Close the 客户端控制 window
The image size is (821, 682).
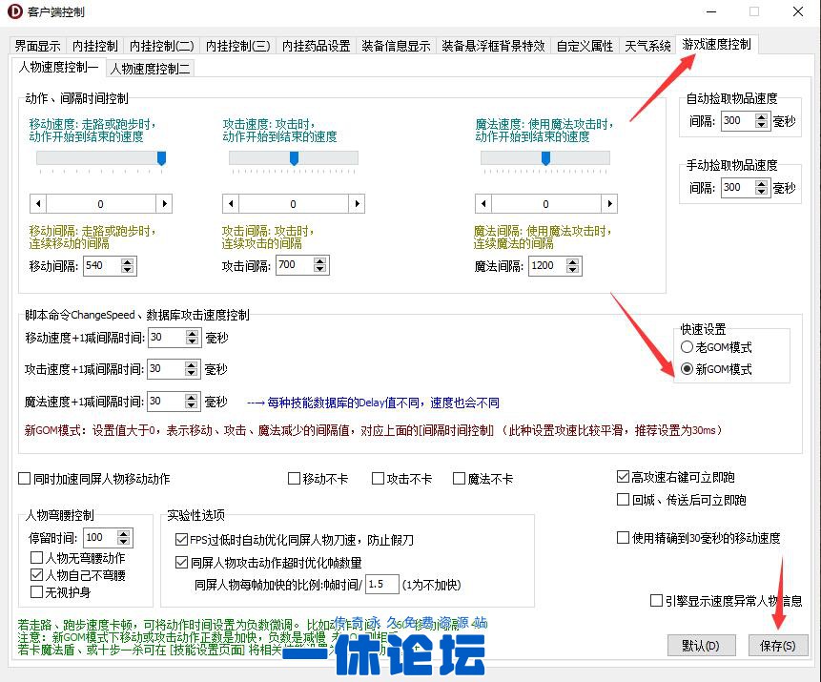click(797, 11)
